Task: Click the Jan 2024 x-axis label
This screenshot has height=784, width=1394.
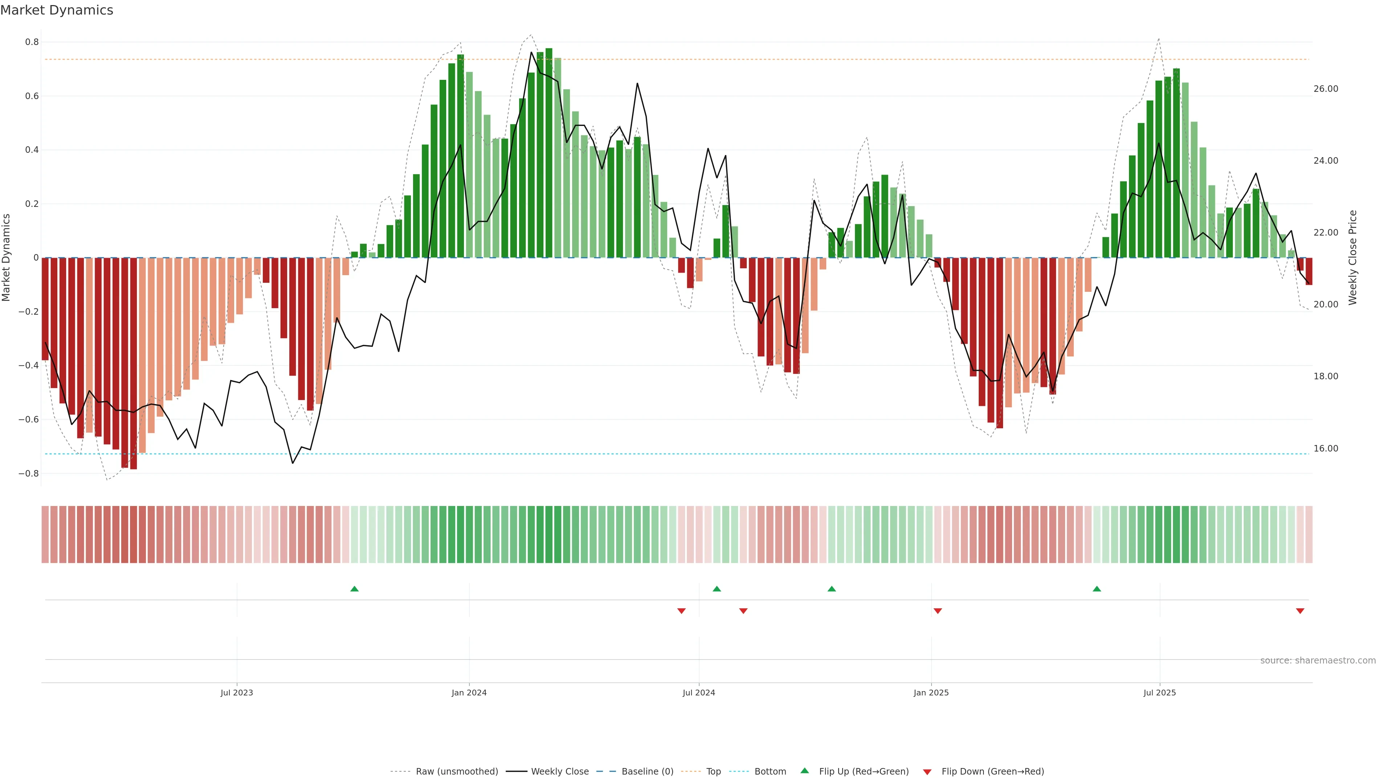Action: tap(469, 693)
